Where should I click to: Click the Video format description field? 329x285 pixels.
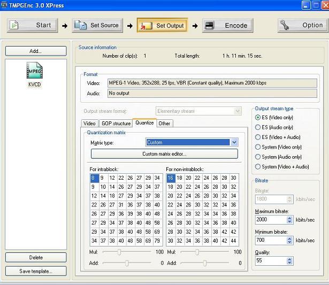(212, 83)
